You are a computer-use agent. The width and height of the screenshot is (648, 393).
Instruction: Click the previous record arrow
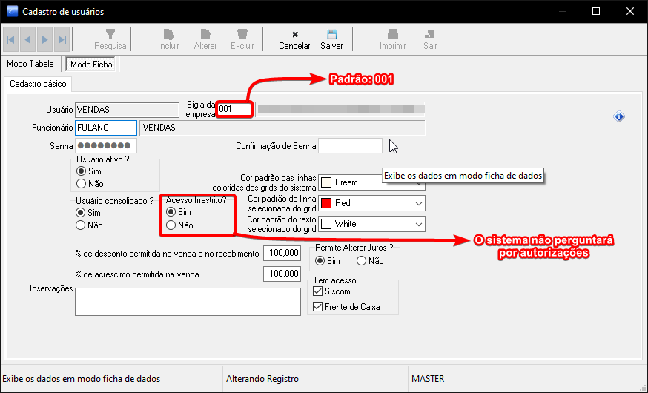point(28,39)
